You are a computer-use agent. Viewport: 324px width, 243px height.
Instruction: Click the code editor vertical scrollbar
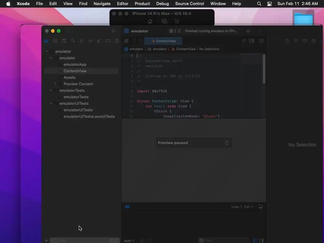click(x=264, y=69)
